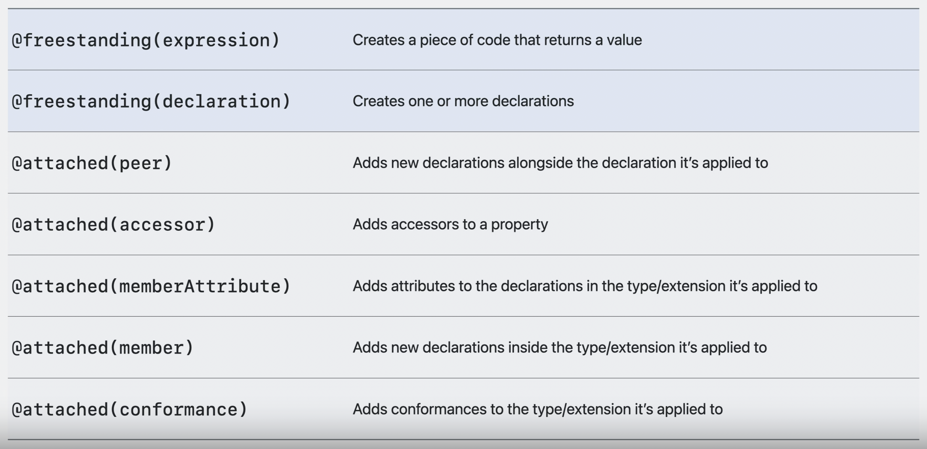
Task: Click 'Adds new declarations inside the type/extension' text
Action: coord(560,348)
